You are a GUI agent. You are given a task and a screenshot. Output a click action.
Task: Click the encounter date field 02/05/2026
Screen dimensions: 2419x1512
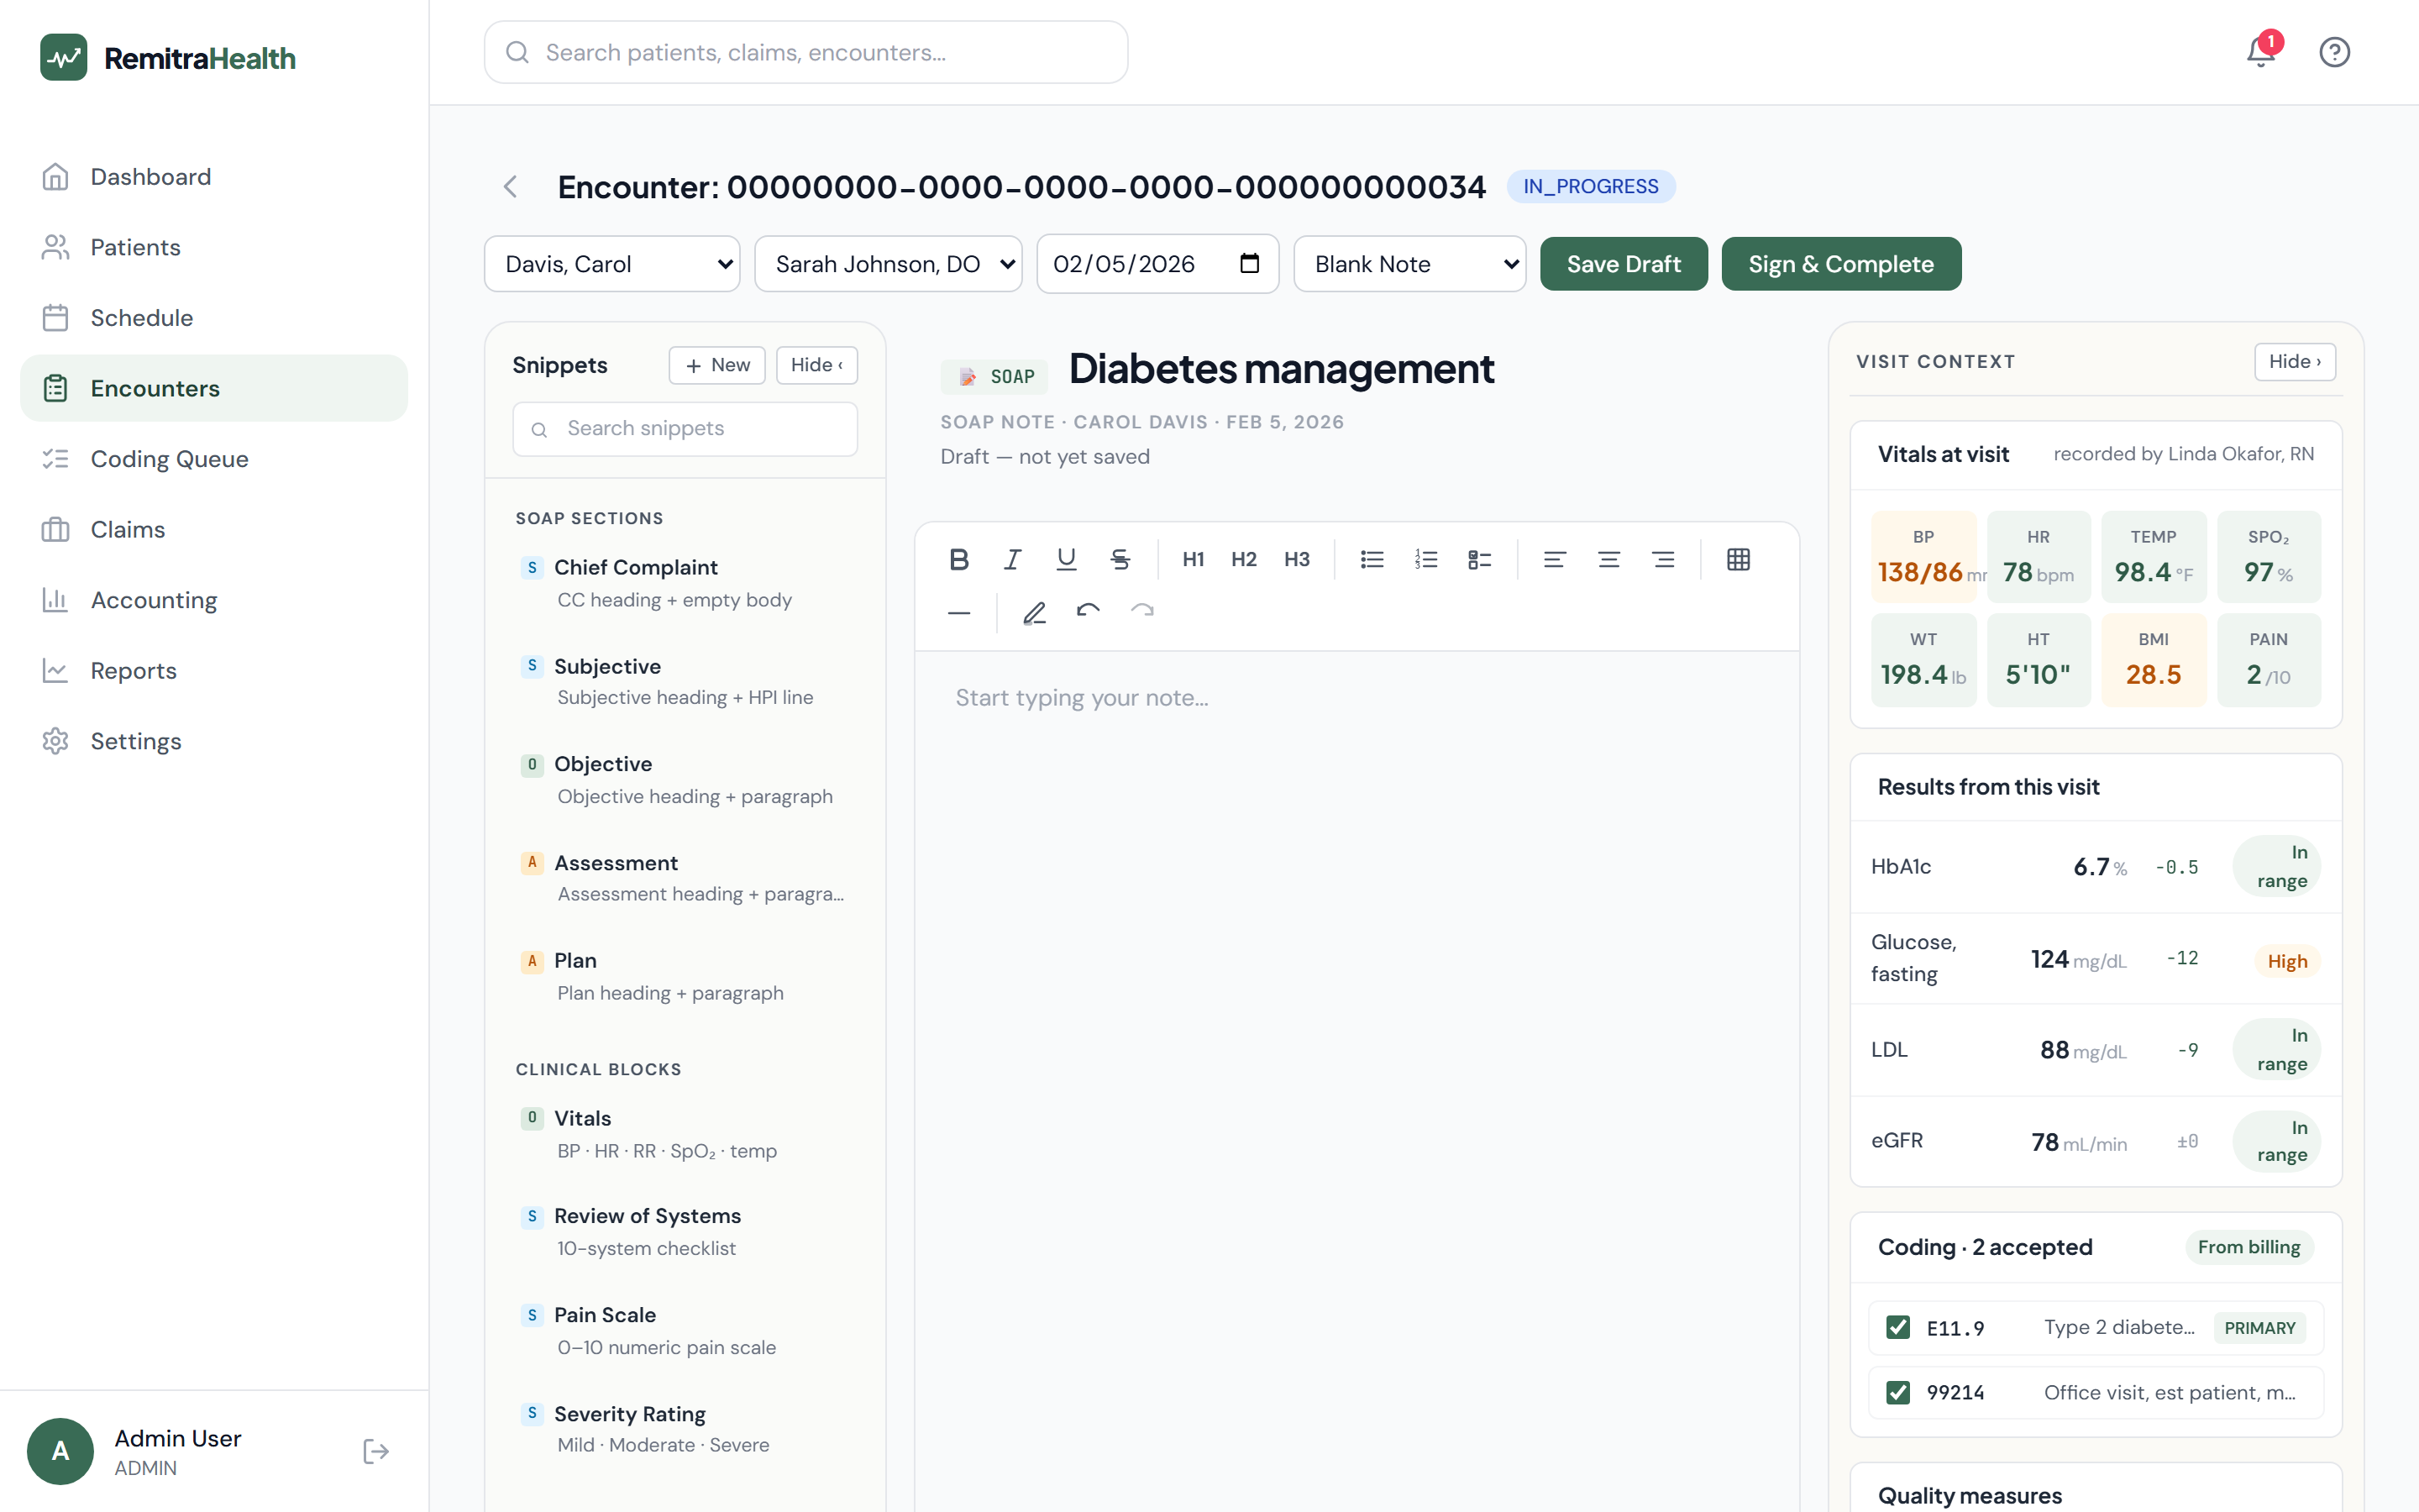click(1157, 264)
